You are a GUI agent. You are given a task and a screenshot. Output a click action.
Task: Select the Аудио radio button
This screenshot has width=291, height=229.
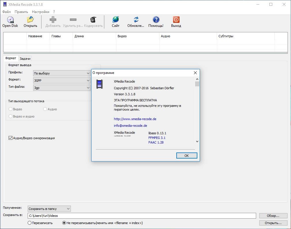(45, 109)
